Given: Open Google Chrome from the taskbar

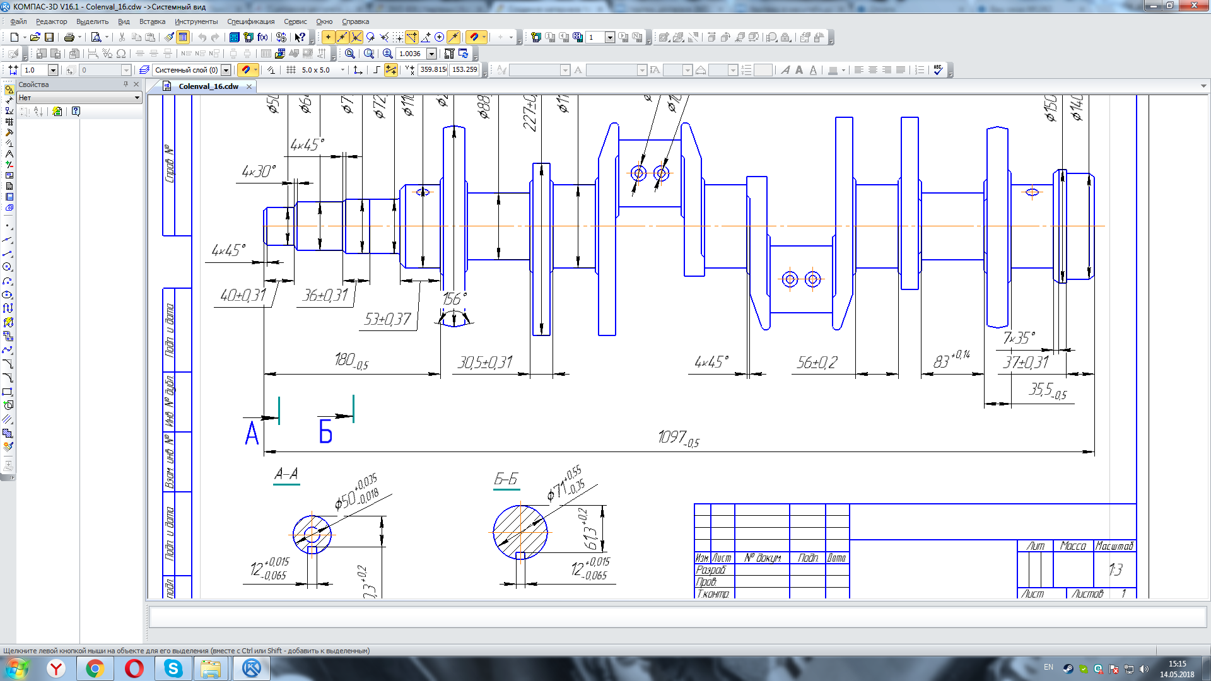Looking at the screenshot, I should click(x=95, y=668).
